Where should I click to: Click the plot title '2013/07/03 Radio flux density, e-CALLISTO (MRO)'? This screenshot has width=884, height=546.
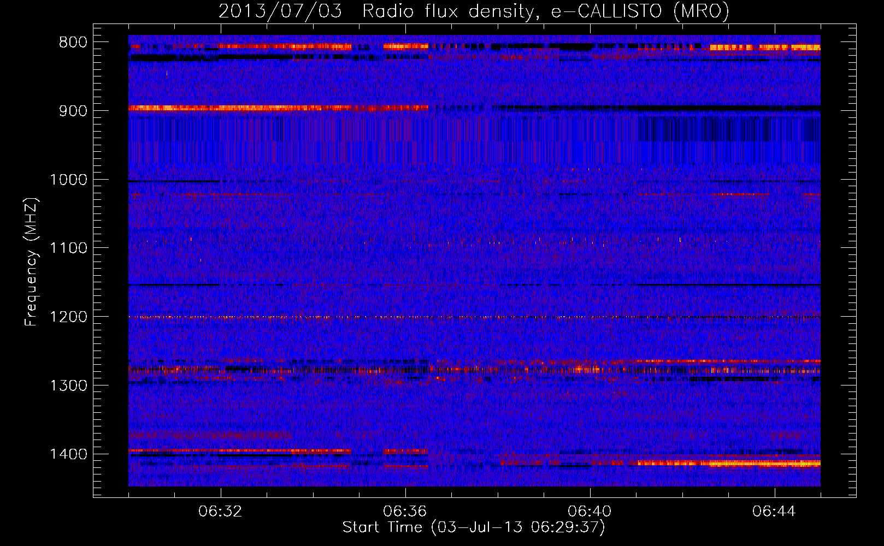click(x=474, y=11)
